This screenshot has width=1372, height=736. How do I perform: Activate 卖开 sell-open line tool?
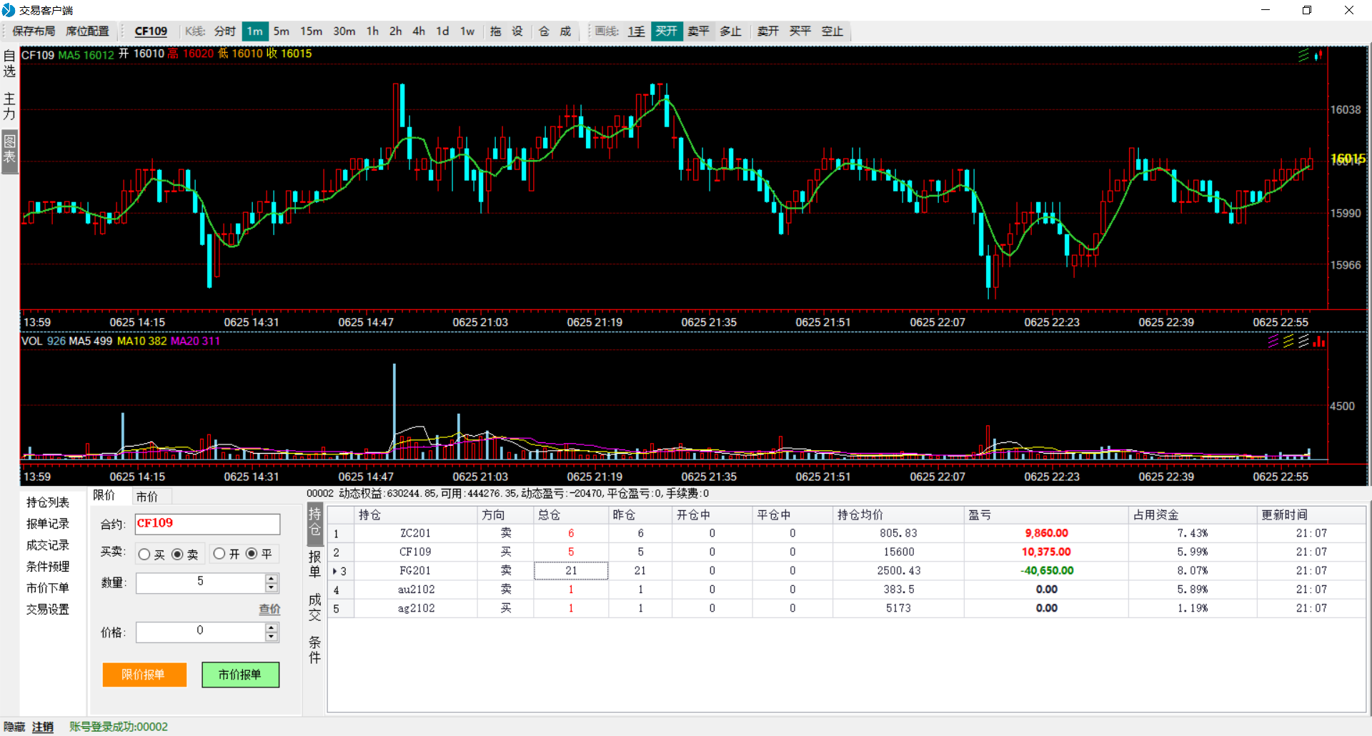click(x=768, y=31)
